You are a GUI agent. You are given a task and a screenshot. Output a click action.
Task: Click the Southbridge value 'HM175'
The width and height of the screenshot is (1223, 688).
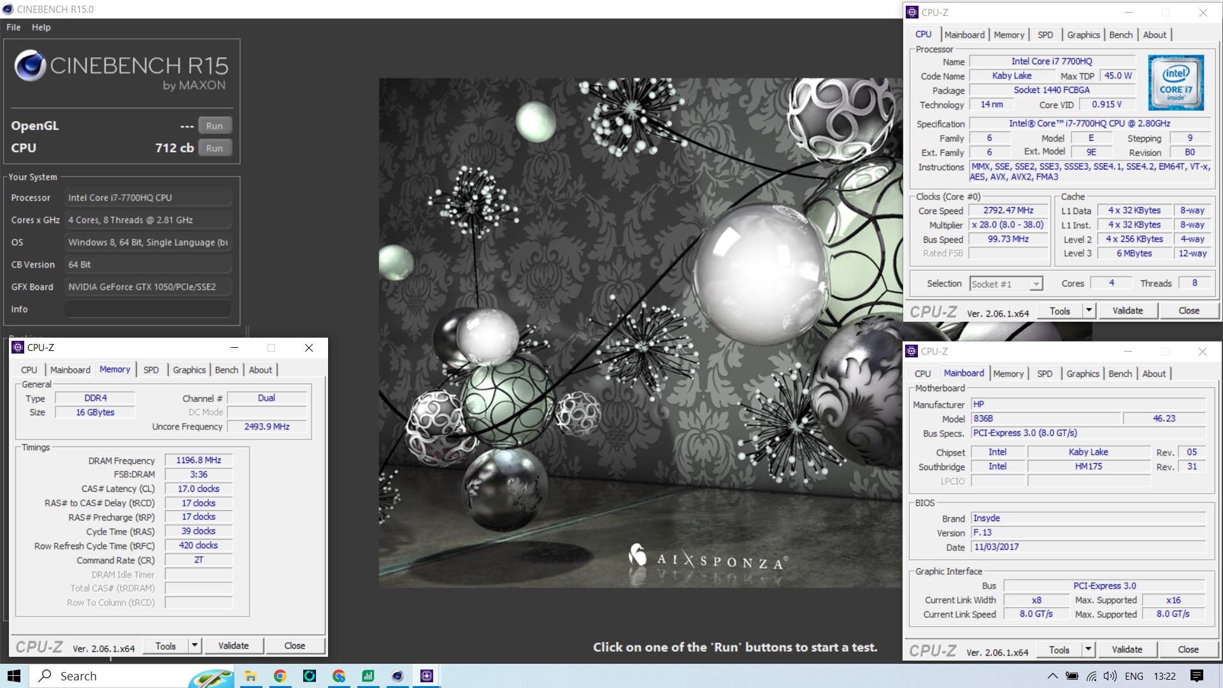[x=1089, y=466]
